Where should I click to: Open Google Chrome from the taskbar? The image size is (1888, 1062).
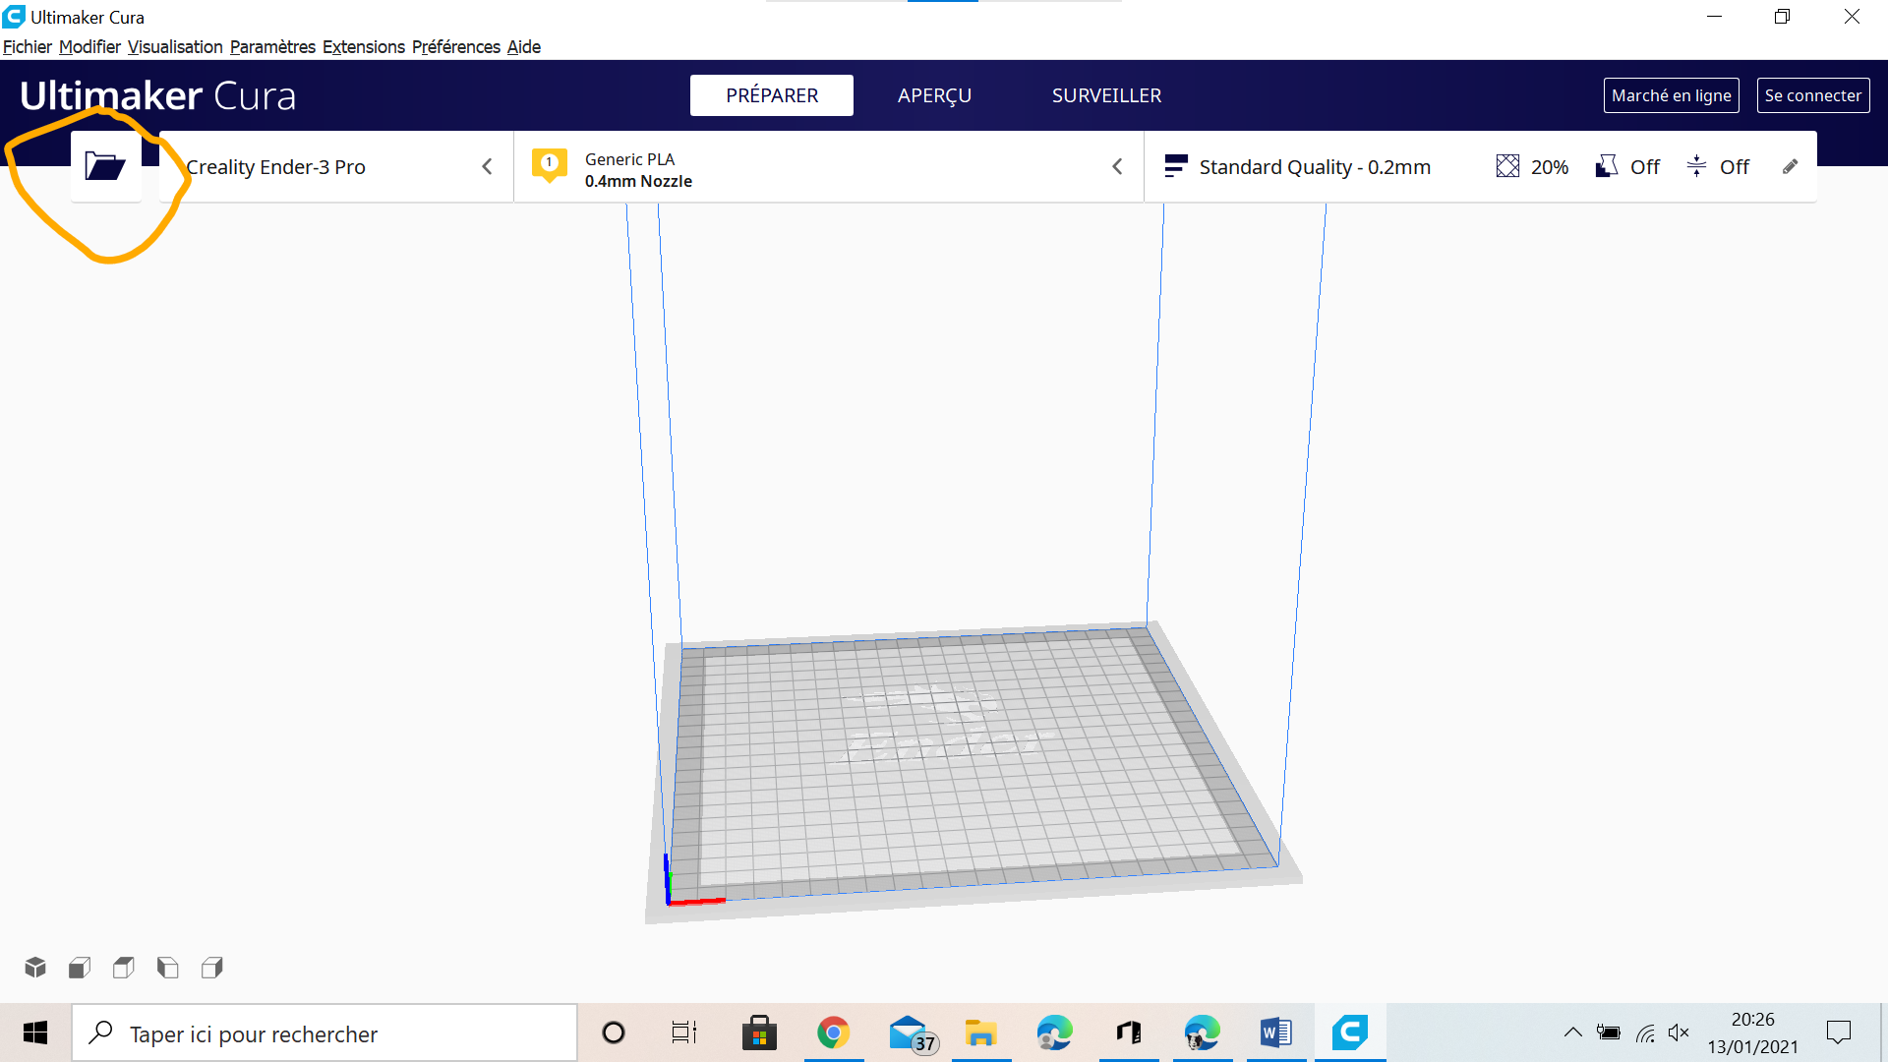(834, 1033)
